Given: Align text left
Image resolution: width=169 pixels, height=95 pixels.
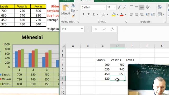Looking at the screenshot, I should (132, 14).
